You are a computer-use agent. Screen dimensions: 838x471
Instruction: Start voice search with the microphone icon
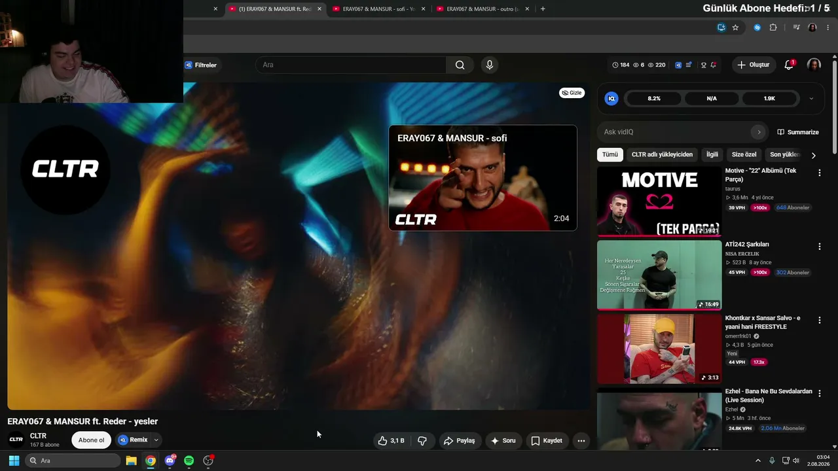click(489, 65)
